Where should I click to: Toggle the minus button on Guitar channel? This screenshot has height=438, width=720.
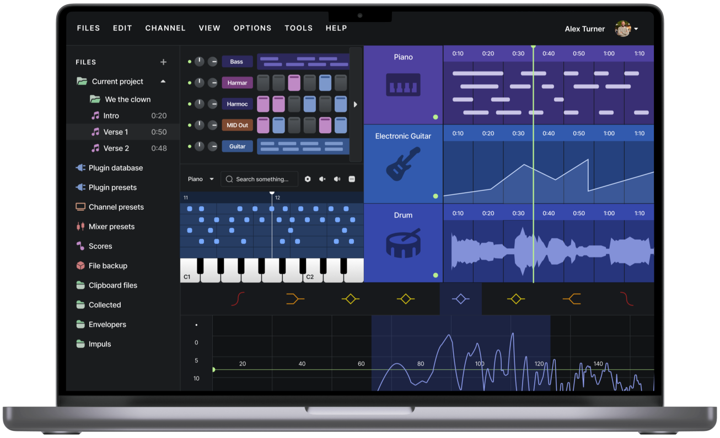pyautogui.click(x=213, y=146)
